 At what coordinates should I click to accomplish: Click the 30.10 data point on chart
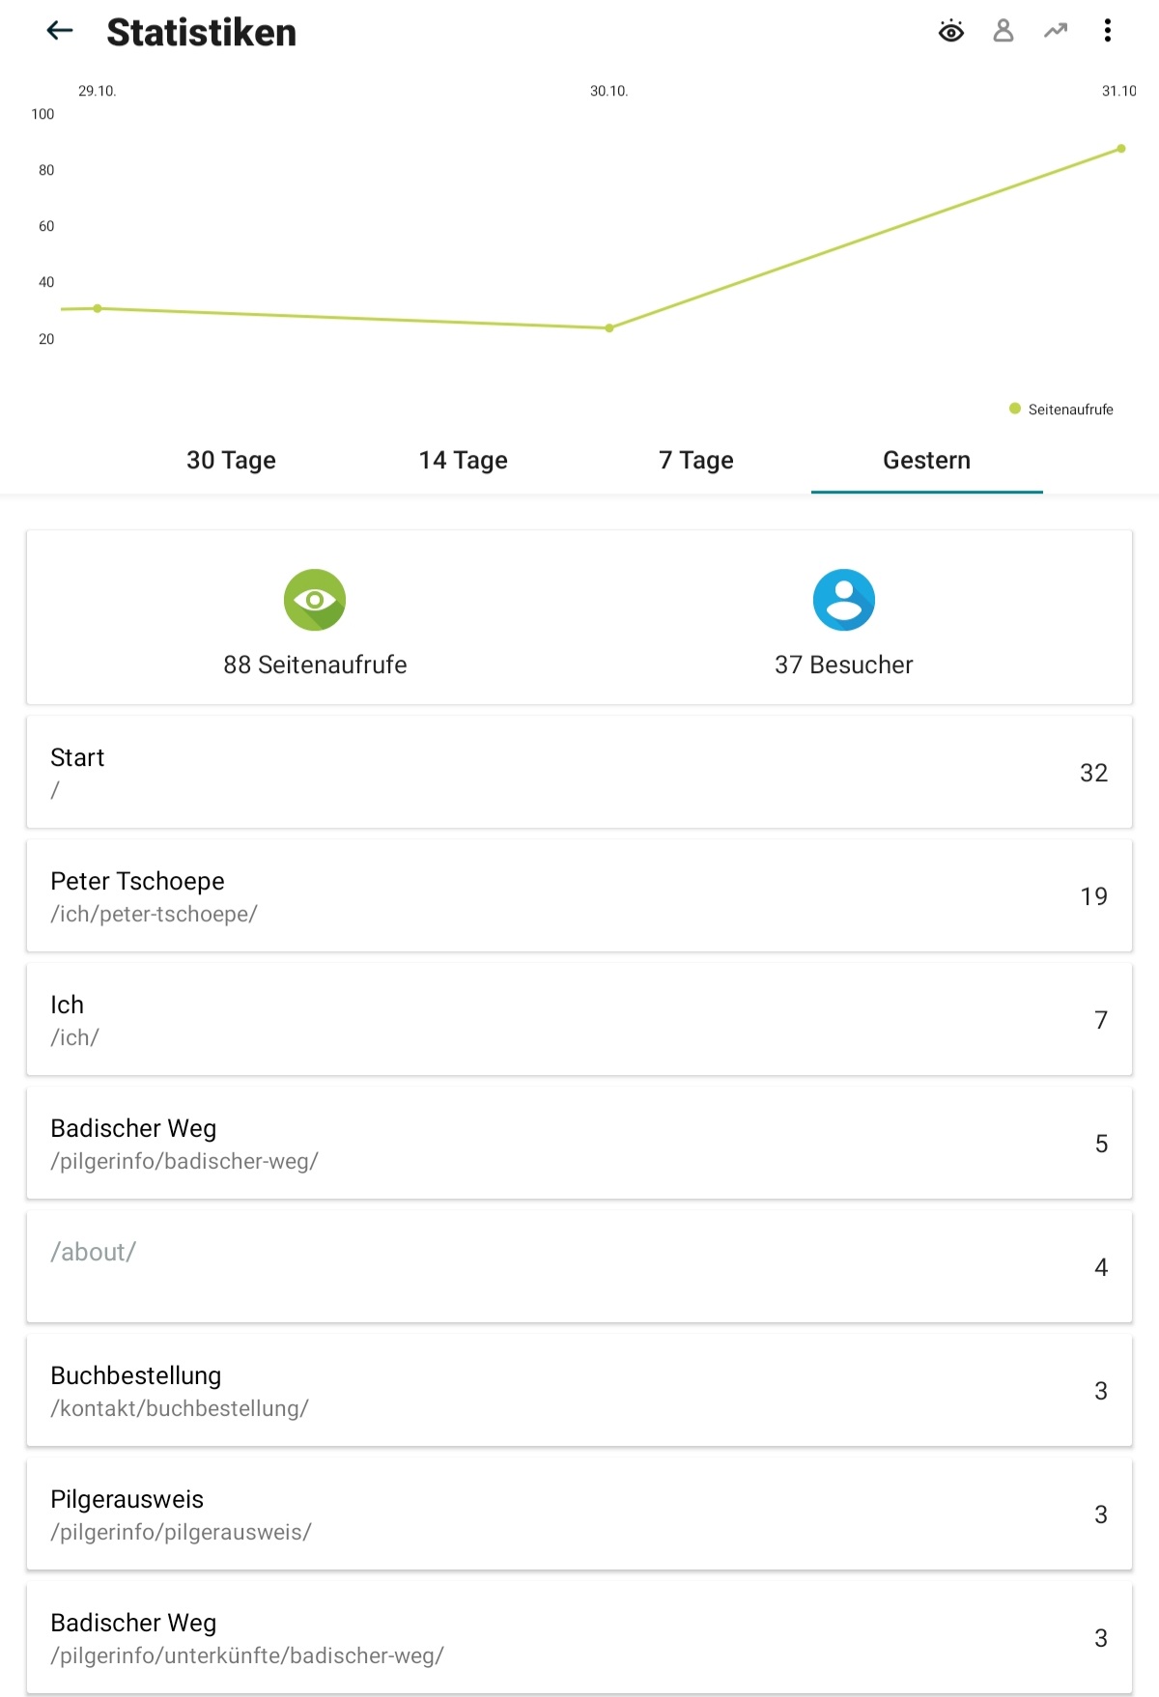[x=609, y=328]
